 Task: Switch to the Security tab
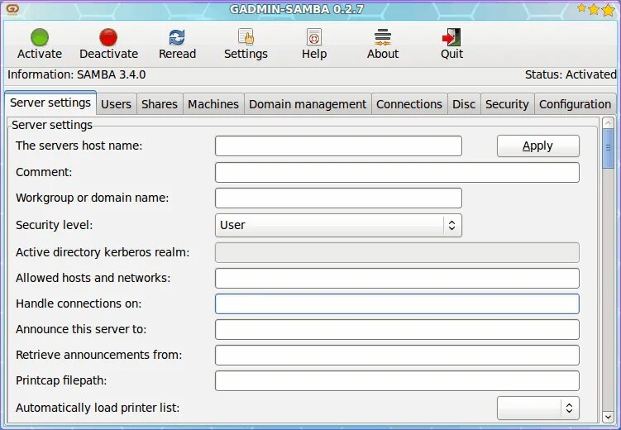507,104
